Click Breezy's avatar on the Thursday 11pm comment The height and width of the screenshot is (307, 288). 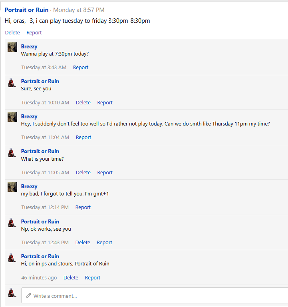point(12,117)
